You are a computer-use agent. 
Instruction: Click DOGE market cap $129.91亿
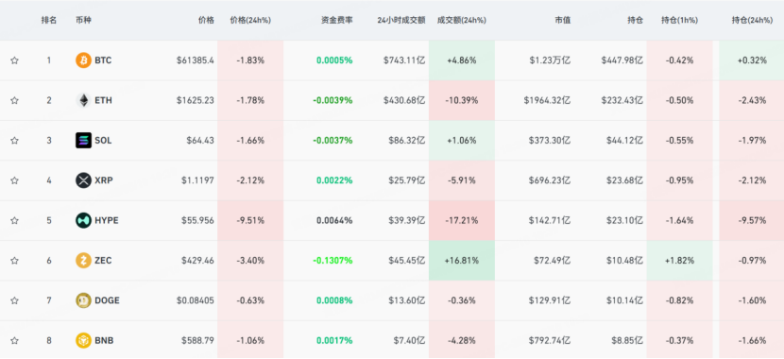pos(550,300)
